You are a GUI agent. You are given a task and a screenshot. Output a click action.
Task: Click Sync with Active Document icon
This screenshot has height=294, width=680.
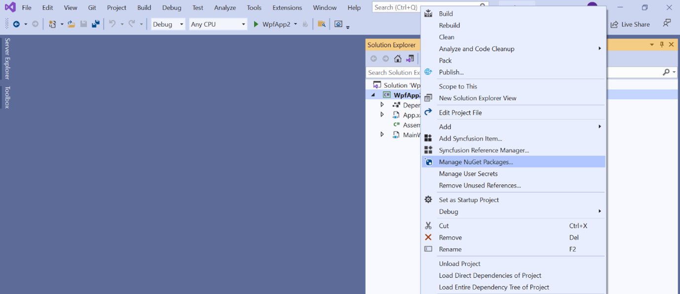coord(410,58)
